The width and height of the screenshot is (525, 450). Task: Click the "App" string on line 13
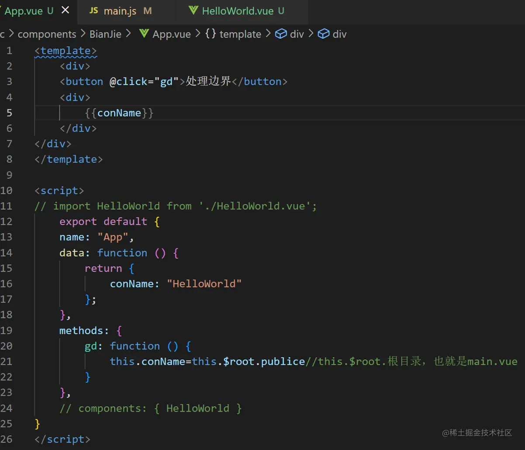[113, 237]
